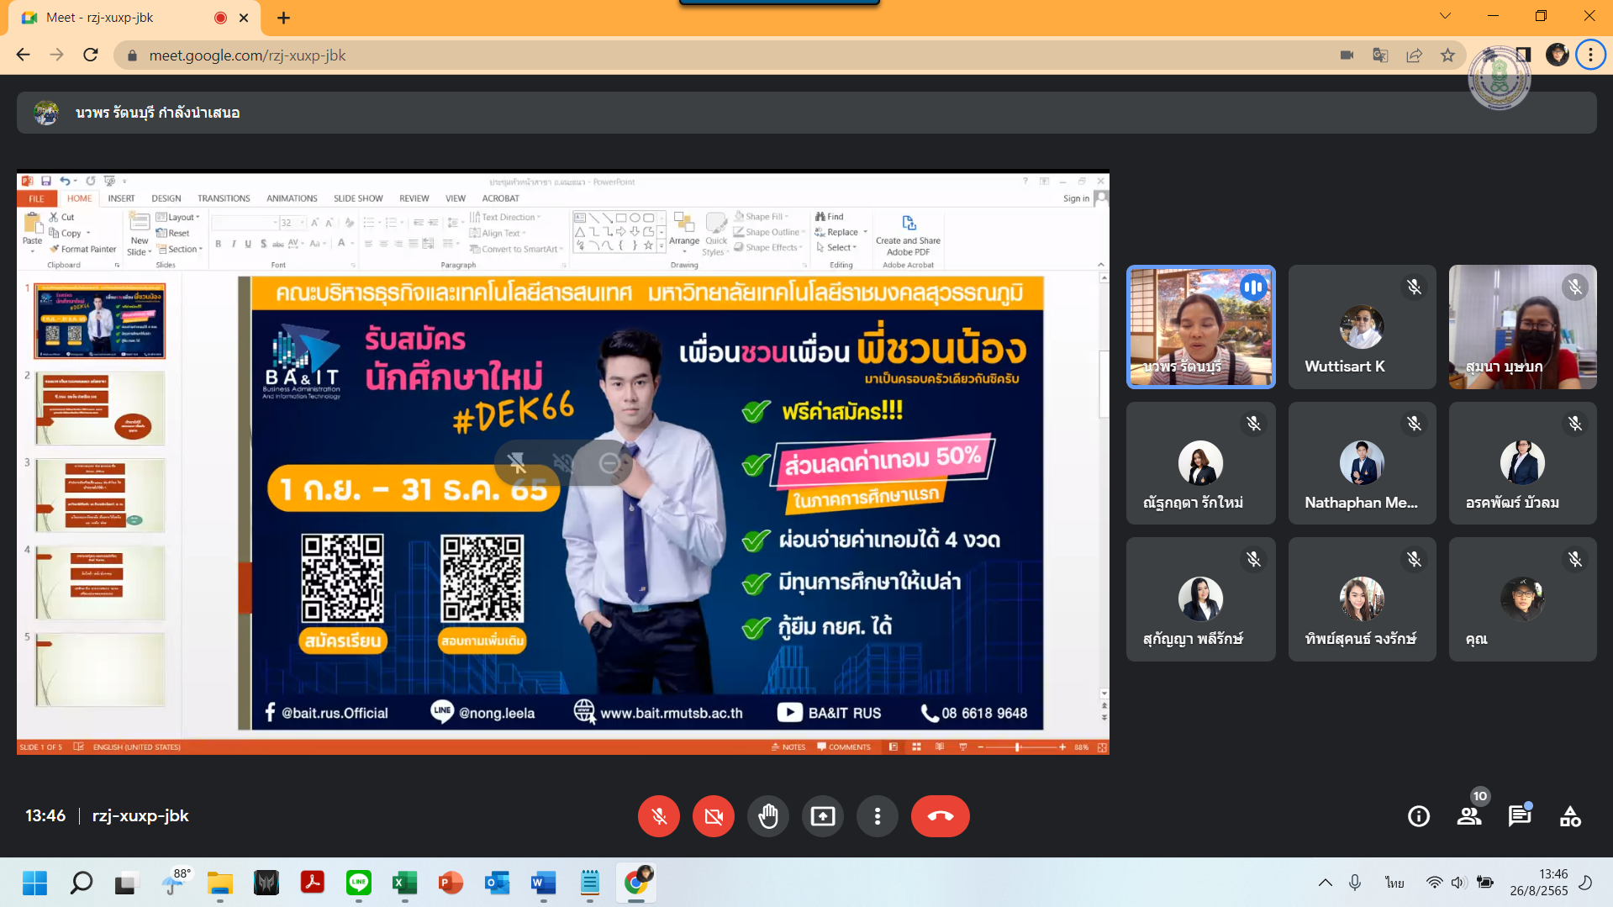Click camera permission icon in address bar
This screenshot has height=907, width=1613.
pos(1347,55)
